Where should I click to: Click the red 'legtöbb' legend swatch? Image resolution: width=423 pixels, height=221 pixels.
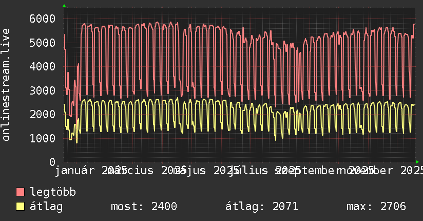coord(20,192)
